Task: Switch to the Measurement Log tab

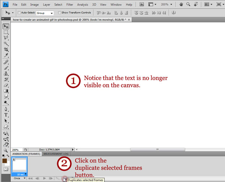Action: pos(56,154)
